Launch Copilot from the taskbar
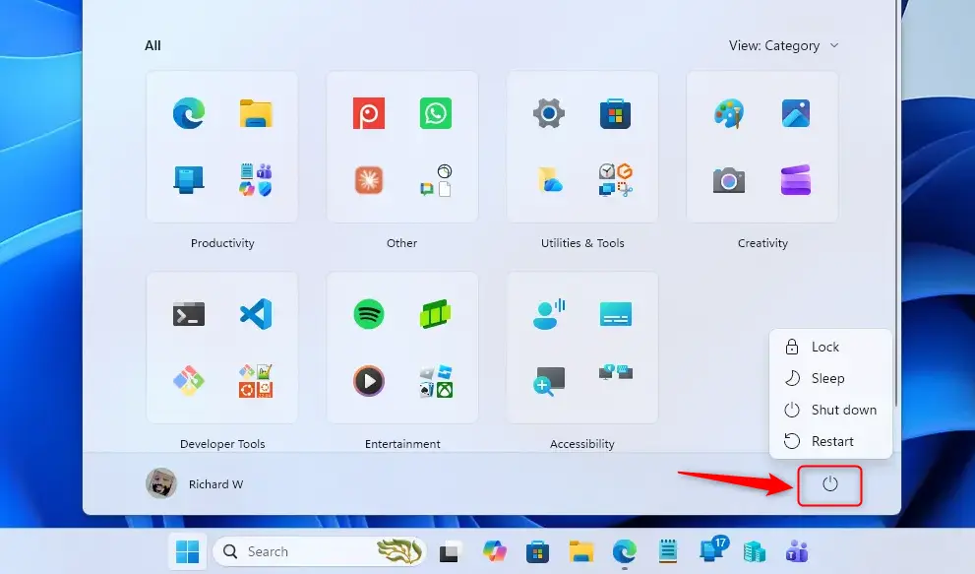This screenshot has height=574, width=975. [x=494, y=551]
